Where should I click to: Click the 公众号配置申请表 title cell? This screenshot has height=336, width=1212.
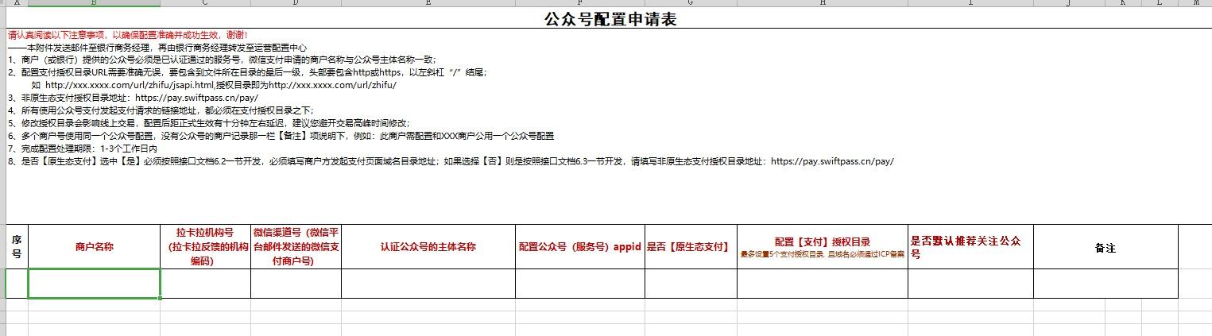point(610,19)
